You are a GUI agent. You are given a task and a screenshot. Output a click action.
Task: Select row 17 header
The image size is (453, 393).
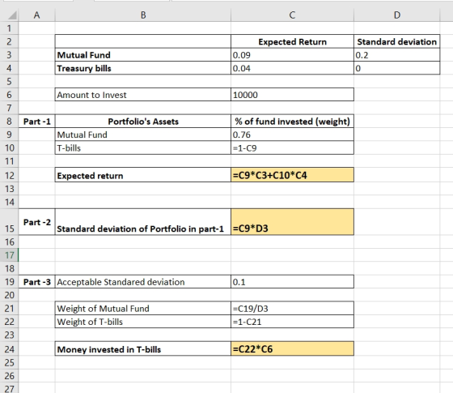coord(9,255)
